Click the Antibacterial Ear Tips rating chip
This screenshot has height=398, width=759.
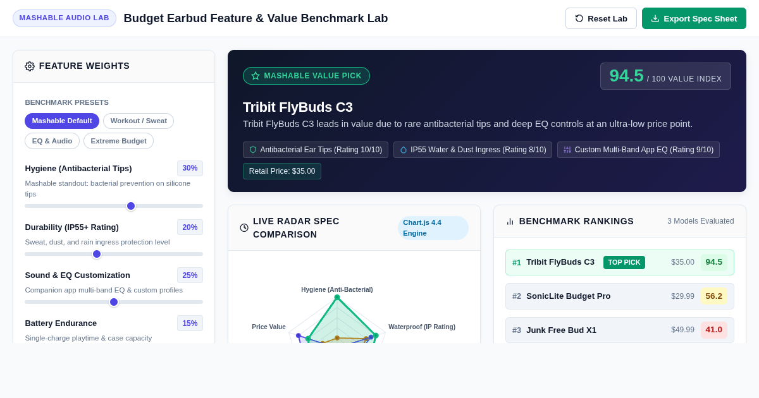coord(316,150)
